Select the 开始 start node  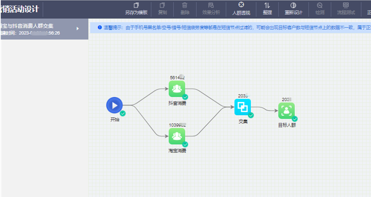click(114, 105)
